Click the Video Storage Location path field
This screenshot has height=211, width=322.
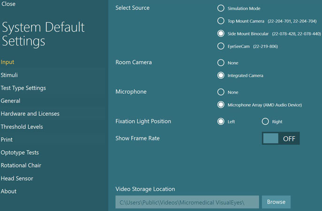click(187, 202)
